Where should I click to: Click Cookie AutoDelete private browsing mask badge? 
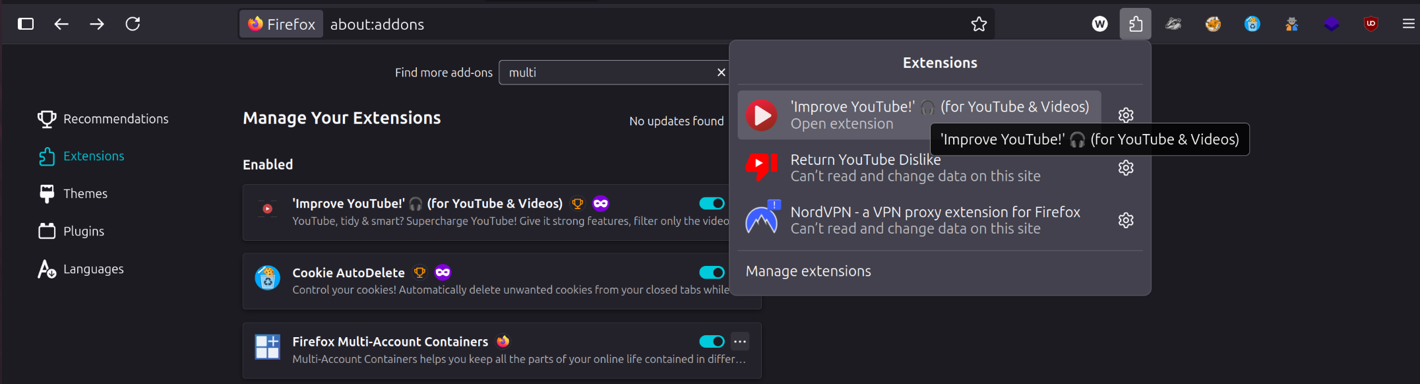click(x=443, y=272)
